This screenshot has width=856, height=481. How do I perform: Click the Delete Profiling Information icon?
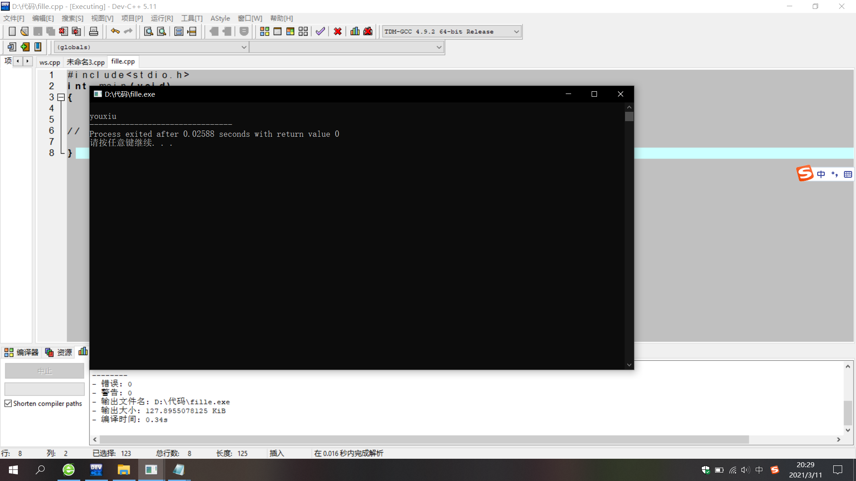coord(368,31)
